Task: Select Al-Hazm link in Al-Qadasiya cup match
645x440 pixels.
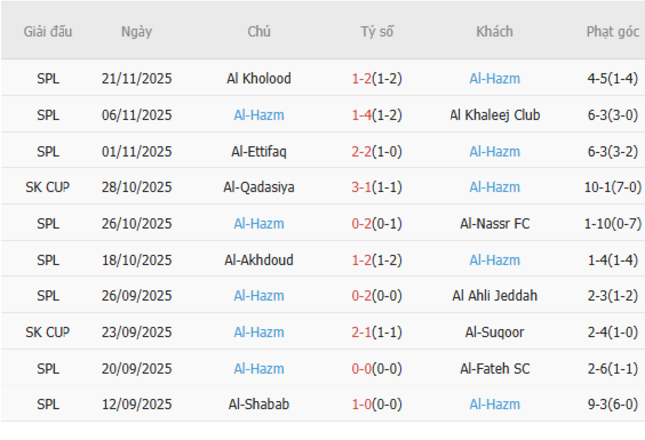Action: pyautogui.click(x=494, y=187)
